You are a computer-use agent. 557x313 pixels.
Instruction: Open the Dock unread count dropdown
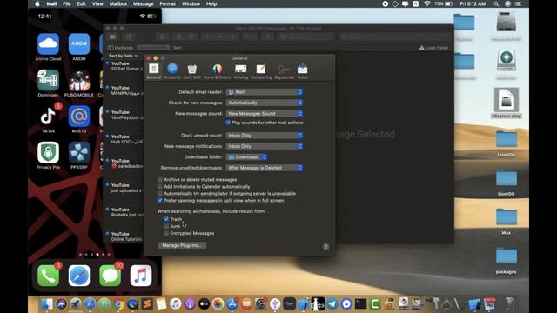click(x=265, y=136)
